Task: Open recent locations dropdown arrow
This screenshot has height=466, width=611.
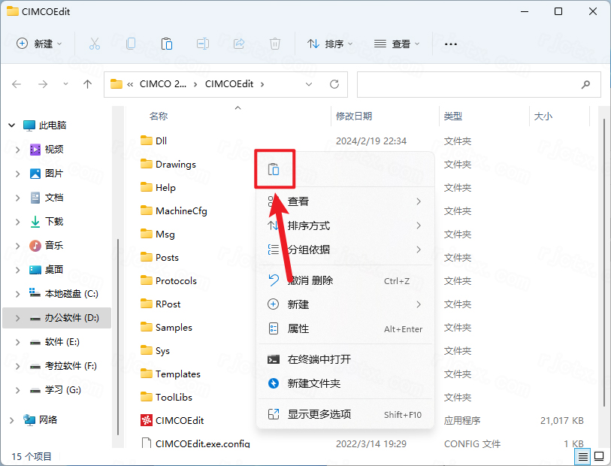Action: pos(65,84)
